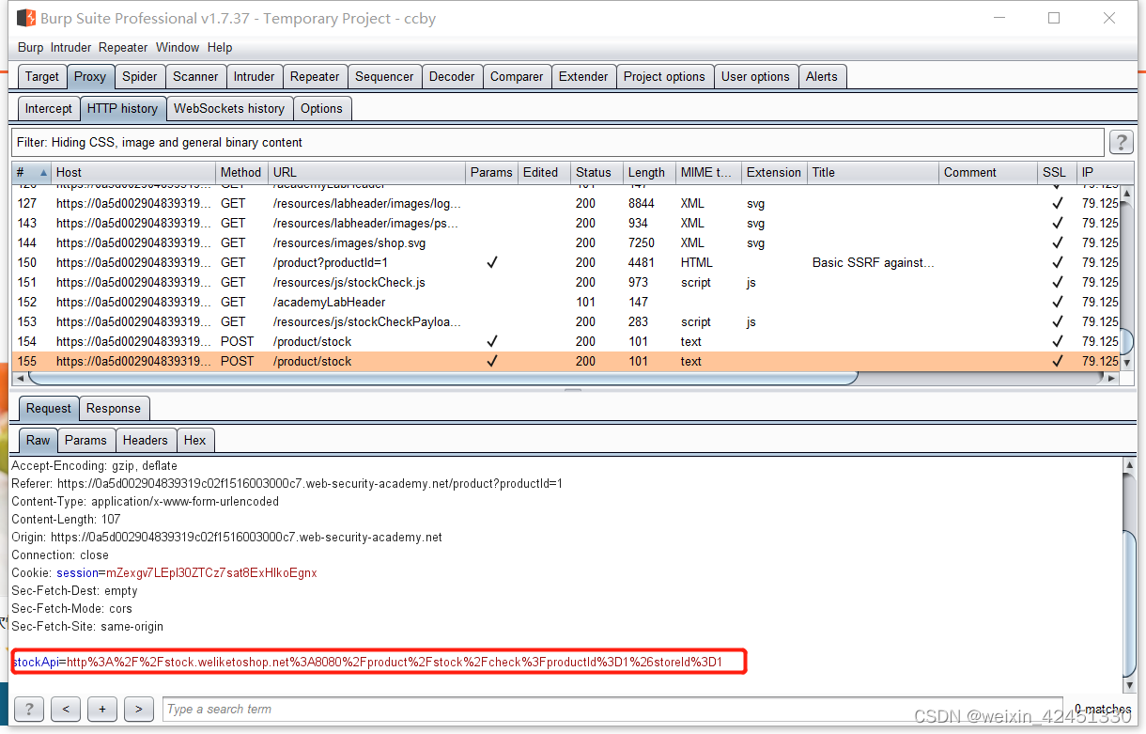1146x734 pixels.
Task: Switch to the Spider tab
Action: (140, 76)
